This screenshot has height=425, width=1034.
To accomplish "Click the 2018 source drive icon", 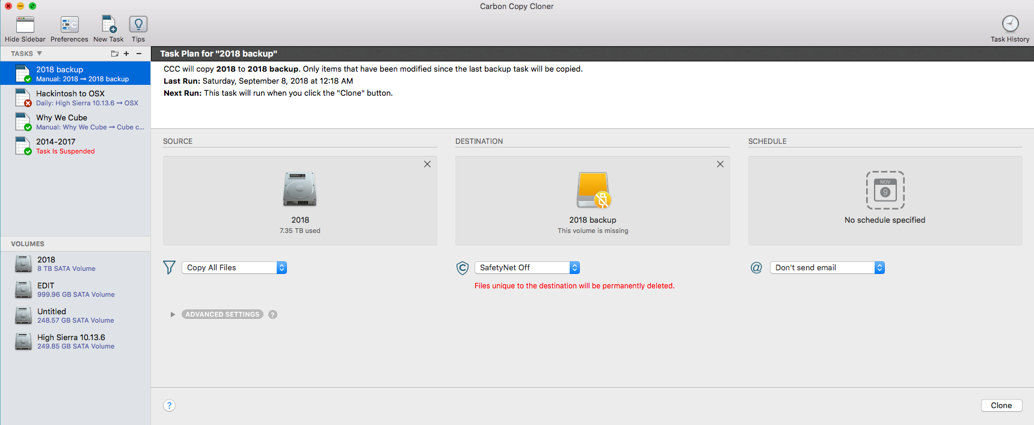I will pyautogui.click(x=300, y=190).
